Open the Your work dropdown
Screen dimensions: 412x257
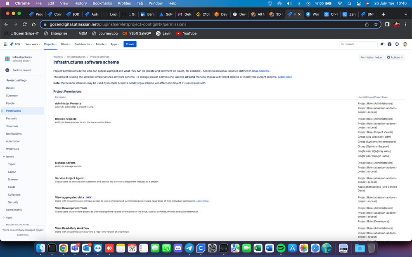(x=33, y=44)
